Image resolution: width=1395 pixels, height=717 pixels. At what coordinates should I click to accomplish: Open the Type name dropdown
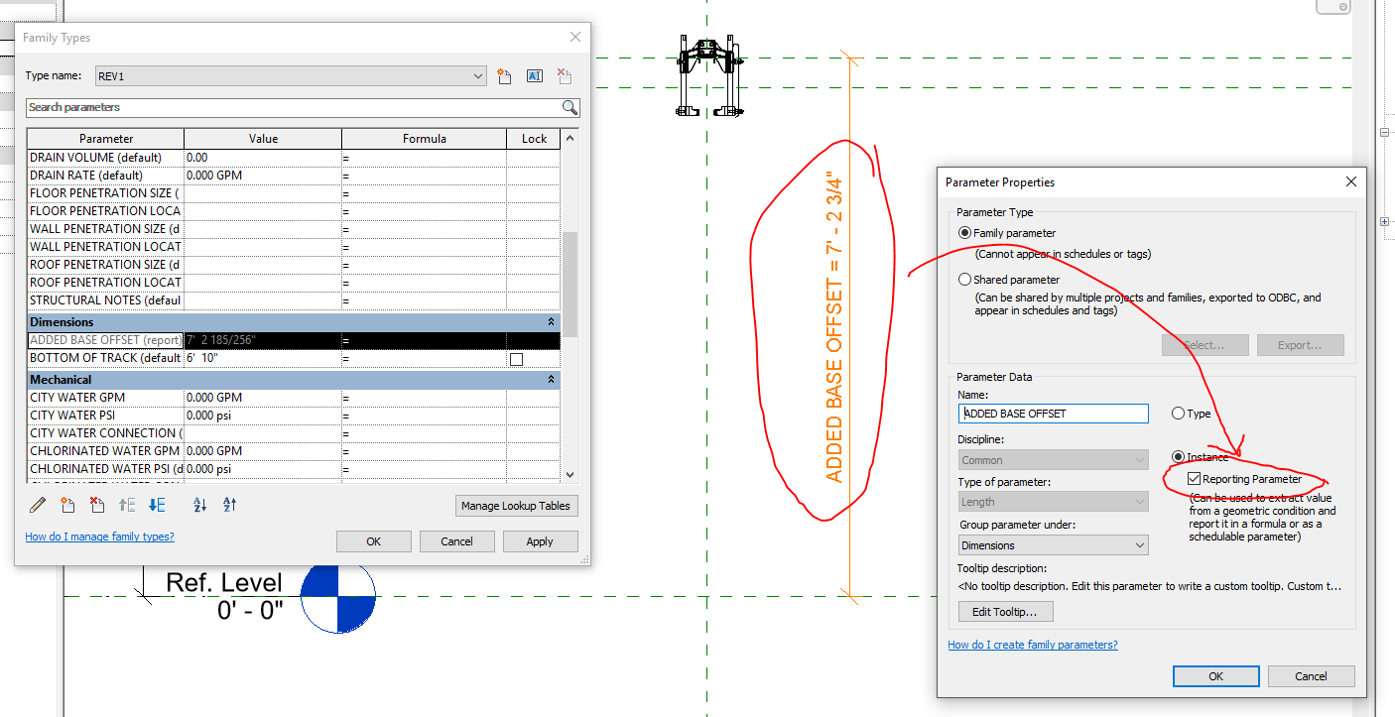pyautogui.click(x=477, y=75)
